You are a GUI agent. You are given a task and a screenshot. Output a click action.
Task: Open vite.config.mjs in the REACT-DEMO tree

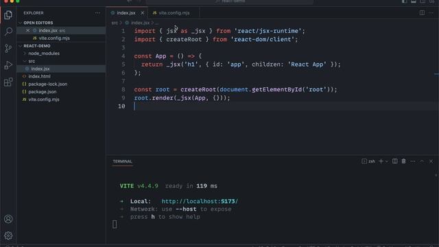point(44,99)
